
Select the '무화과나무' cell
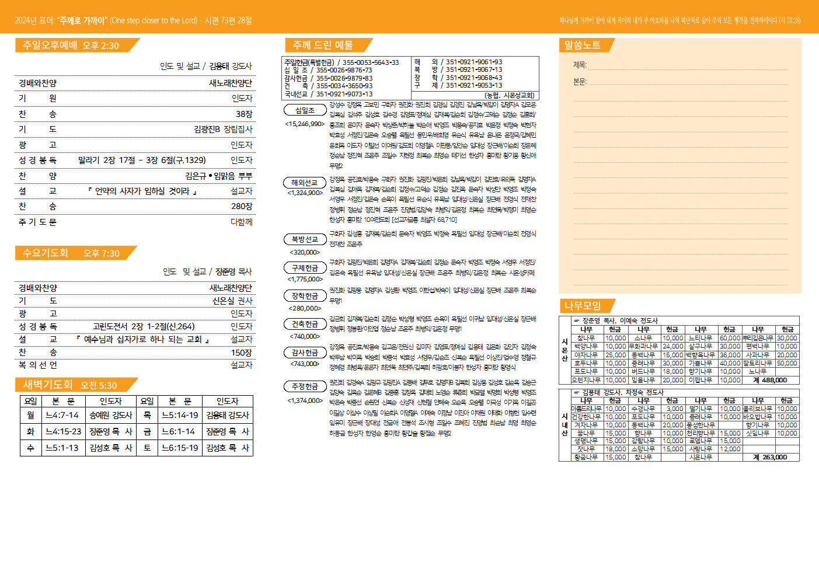643,346
